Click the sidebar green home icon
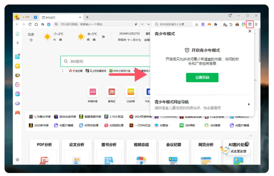Screen dimensions: 274x176 [x=17, y=34]
